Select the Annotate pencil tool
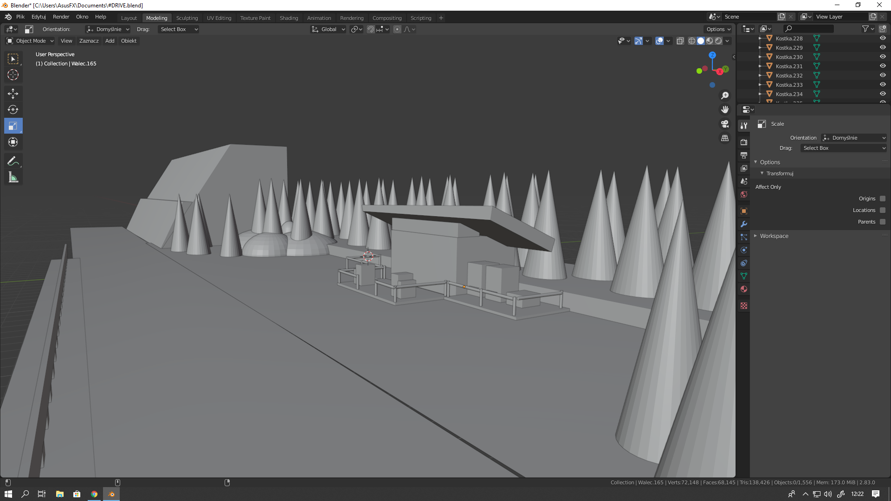Image resolution: width=891 pixels, height=501 pixels. coord(13,161)
